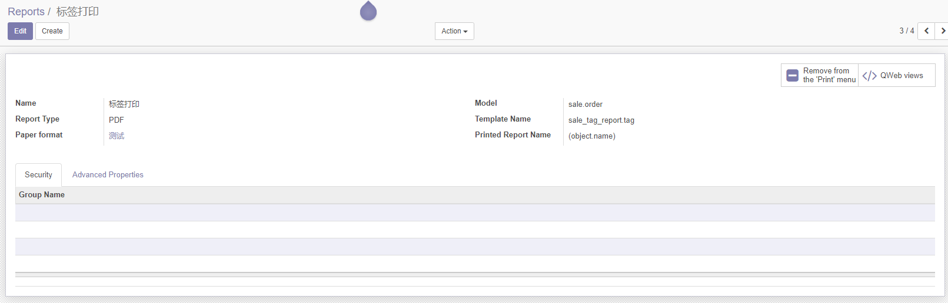
Task: Open QWeb views button
Action: [897, 75]
